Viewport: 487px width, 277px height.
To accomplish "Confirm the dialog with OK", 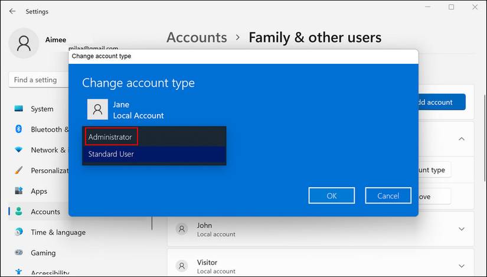I will pos(331,195).
